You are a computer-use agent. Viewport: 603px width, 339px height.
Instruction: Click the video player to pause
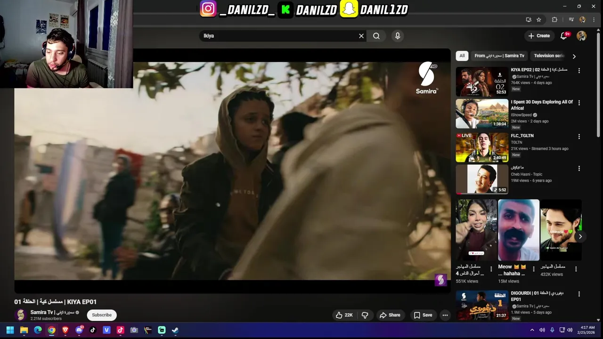coord(232,171)
